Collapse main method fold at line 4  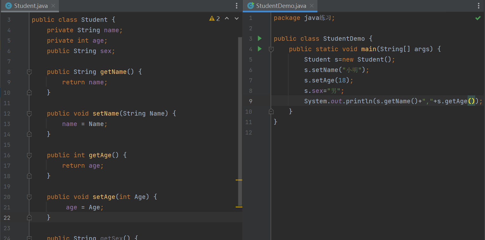coord(271,49)
